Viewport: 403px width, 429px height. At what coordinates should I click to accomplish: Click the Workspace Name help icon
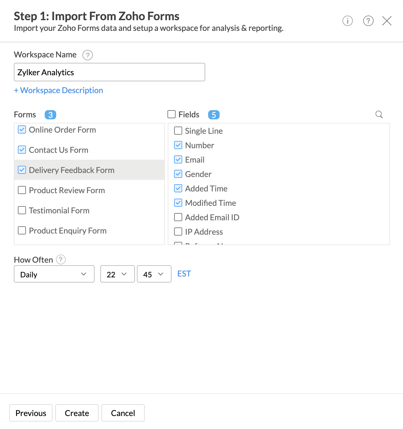click(x=87, y=55)
